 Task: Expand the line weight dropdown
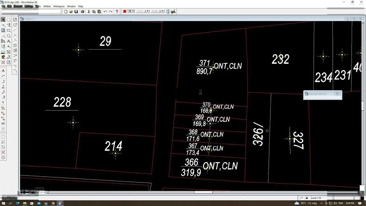tap(157, 11)
